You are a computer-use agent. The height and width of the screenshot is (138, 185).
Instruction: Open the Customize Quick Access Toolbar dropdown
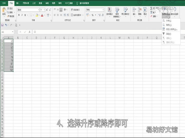[20, 25]
